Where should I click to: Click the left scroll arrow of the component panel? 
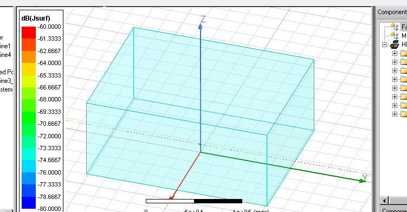point(384,200)
